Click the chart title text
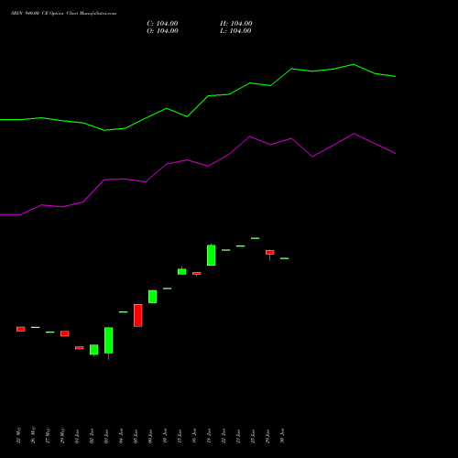The height and width of the screenshot is (458, 458). pyautogui.click(x=63, y=14)
